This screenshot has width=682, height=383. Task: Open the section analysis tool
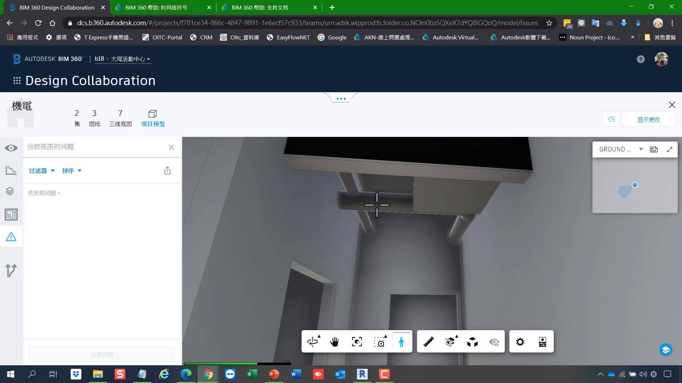pos(450,342)
